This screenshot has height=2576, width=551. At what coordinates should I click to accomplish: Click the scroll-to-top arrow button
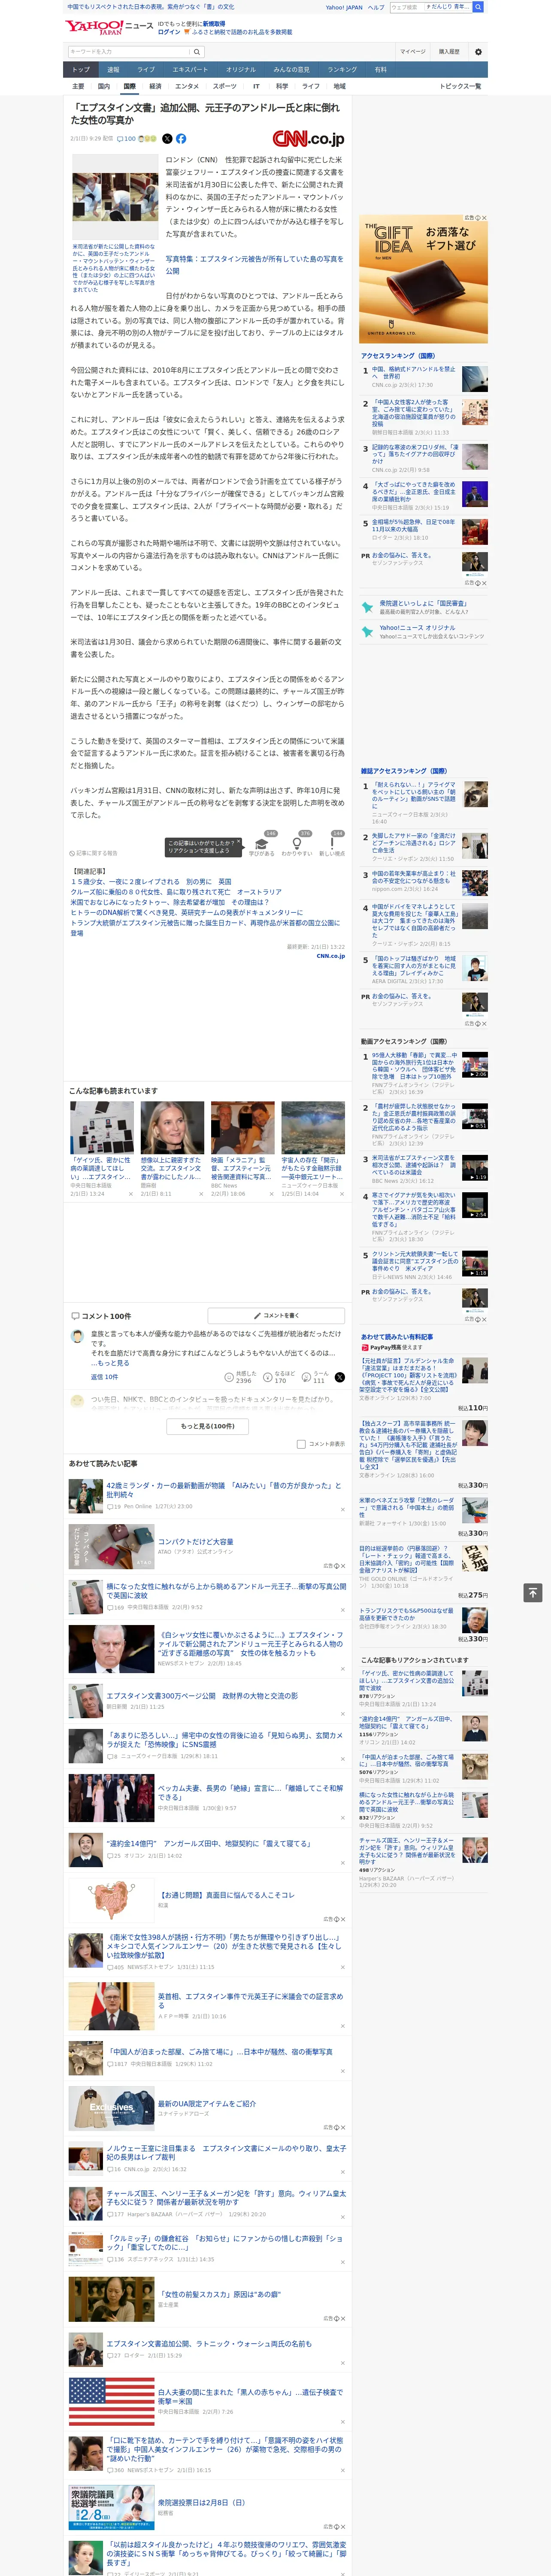pos(533,1593)
